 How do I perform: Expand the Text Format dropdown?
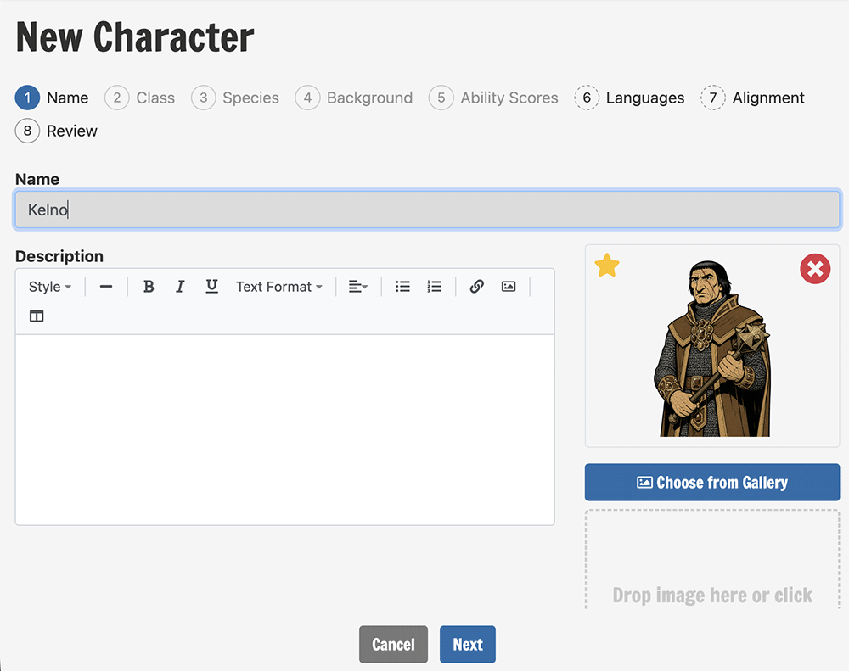click(278, 286)
